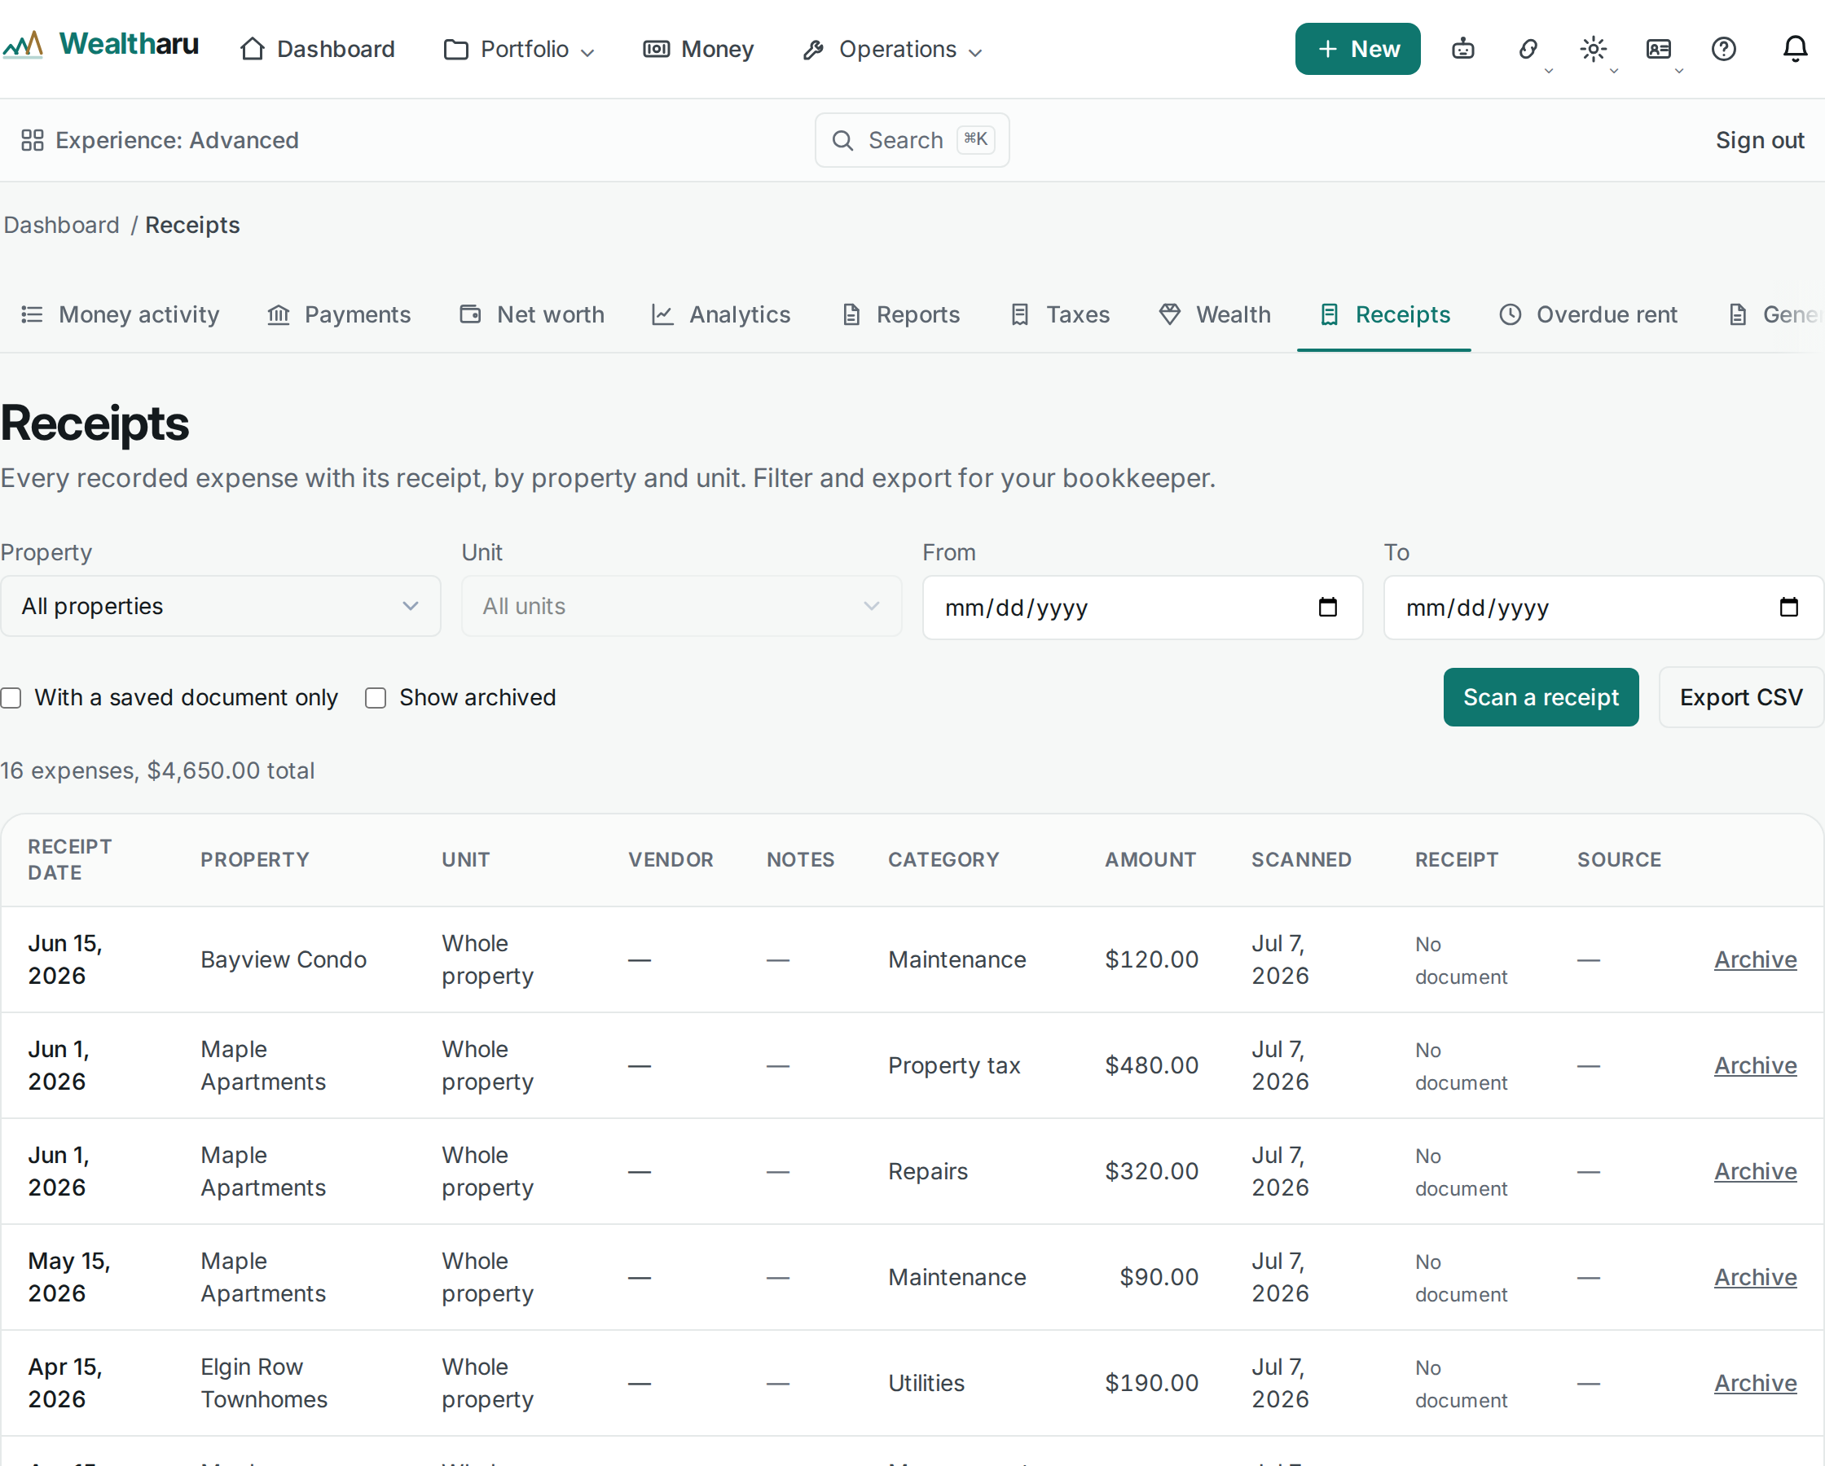
Task: Open the To date calendar picker
Action: tap(1788, 607)
